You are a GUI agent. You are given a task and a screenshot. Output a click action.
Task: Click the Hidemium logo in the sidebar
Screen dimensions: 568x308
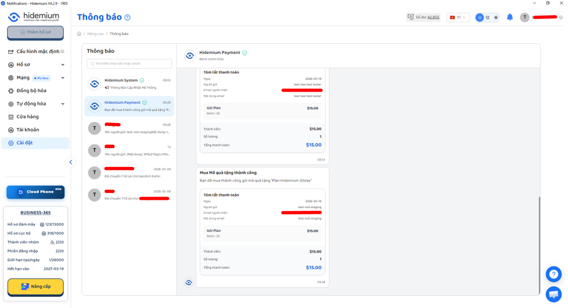coord(34,17)
